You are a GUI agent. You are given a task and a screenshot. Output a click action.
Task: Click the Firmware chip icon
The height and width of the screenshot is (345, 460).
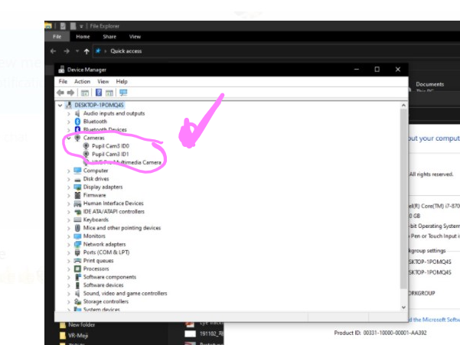pyautogui.click(x=77, y=195)
